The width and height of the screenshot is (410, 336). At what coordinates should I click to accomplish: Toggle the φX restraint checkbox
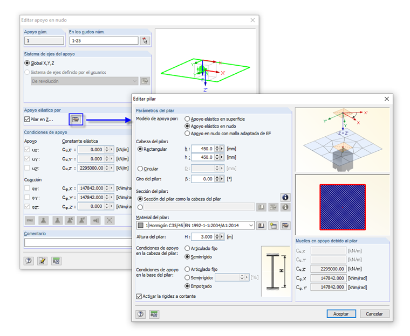click(x=27, y=188)
